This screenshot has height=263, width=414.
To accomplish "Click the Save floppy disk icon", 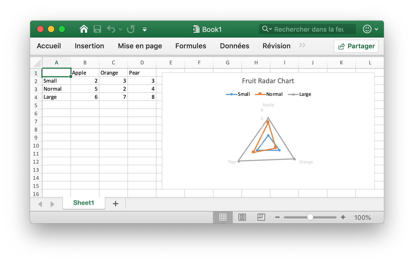I will tap(97, 29).
